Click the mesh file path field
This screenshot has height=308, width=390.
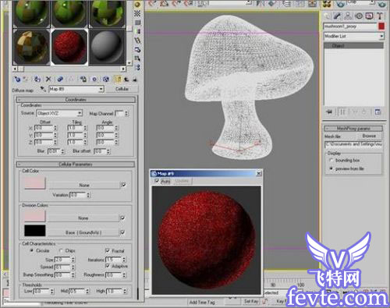353,144
